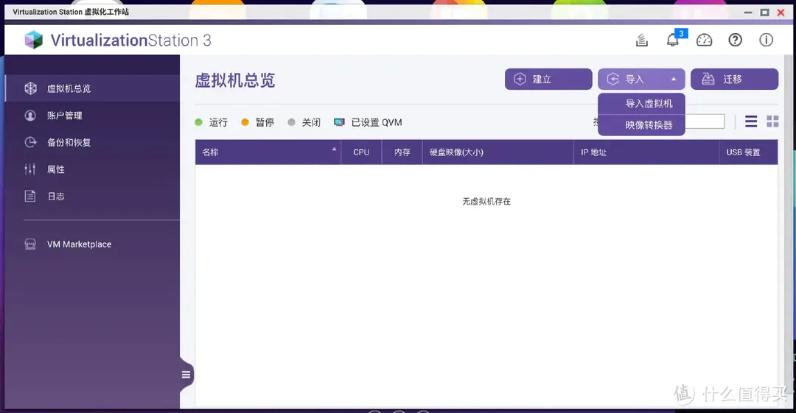Image resolution: width=796 pixels, height=413 pixels.
Task: Click the 硬盘映像(大小) column header
Action: point(498,152)
